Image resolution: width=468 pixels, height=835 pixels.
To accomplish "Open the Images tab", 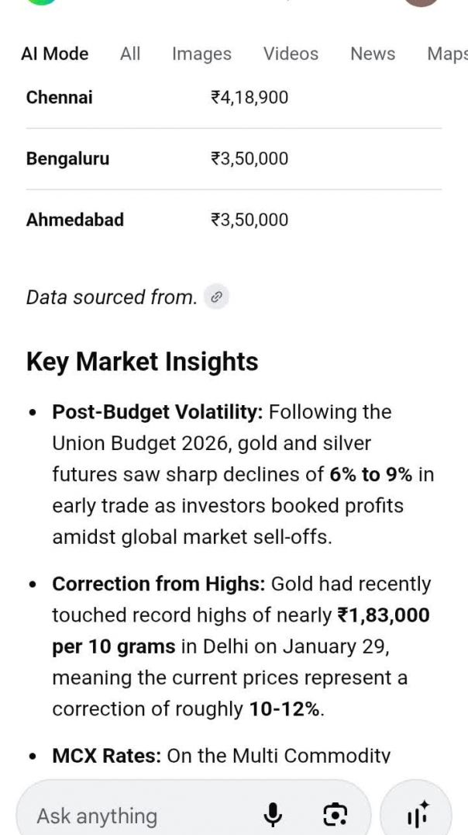I will click(x=201, y=54).
